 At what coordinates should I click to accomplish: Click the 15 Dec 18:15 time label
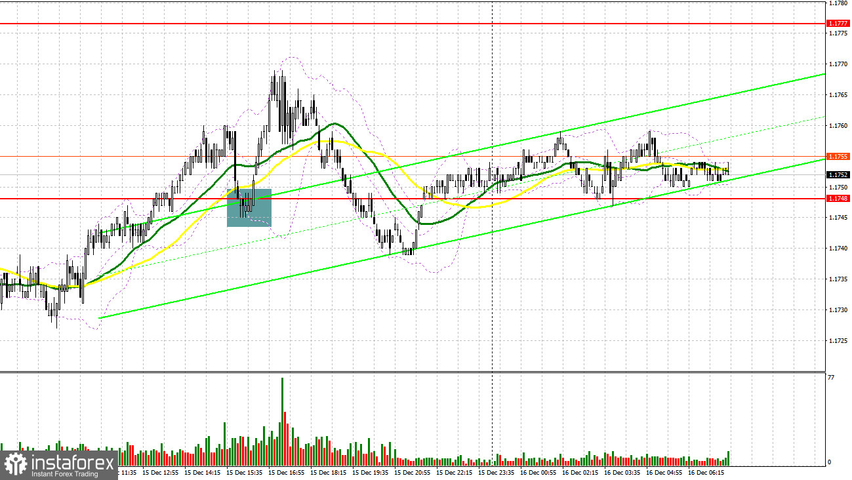coord(327,472)
